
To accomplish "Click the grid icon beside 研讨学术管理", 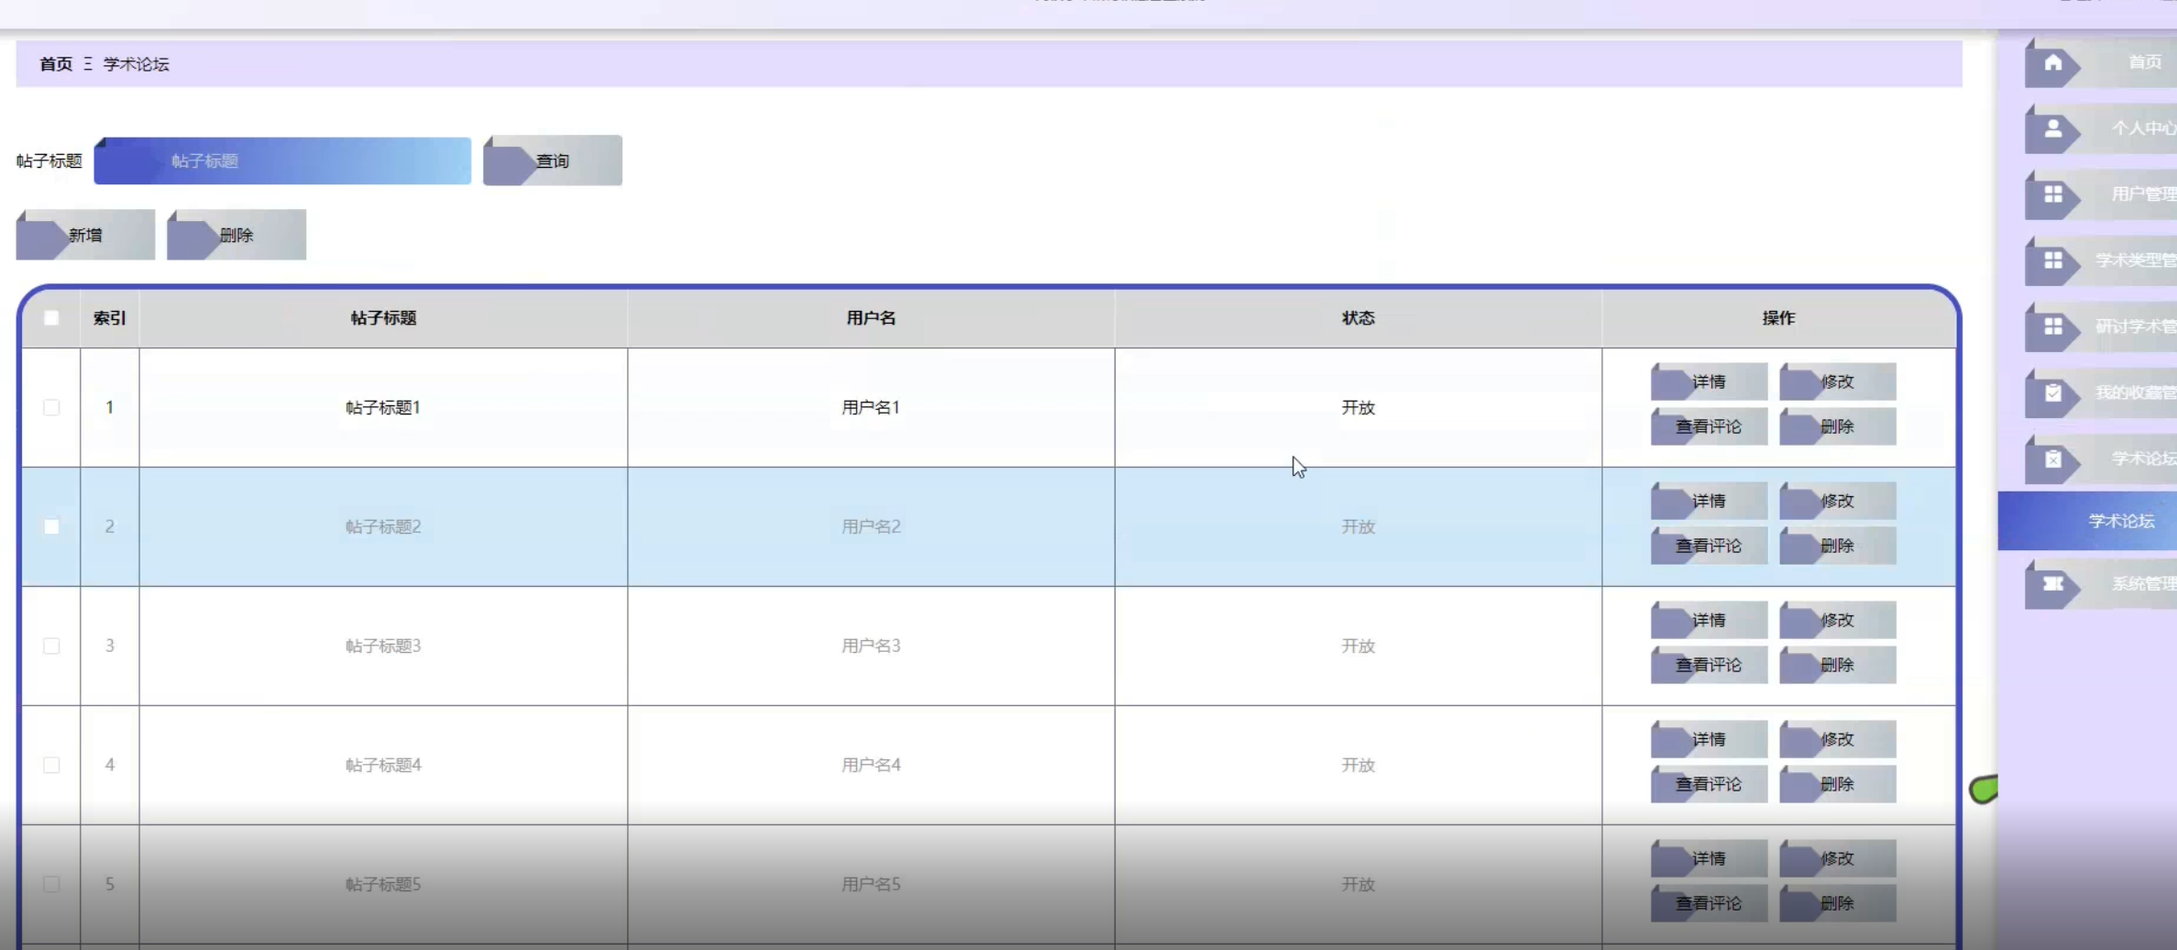I will 2052,326.
